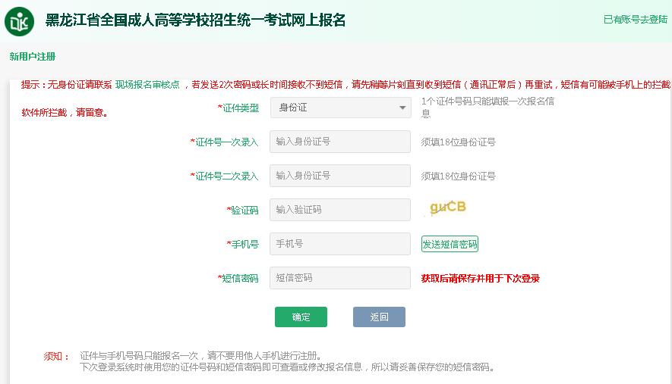The width and height of the screenshot is (672, 384).
Task: Focus the 输入验证码 text box
Action: tap(340, 210)
